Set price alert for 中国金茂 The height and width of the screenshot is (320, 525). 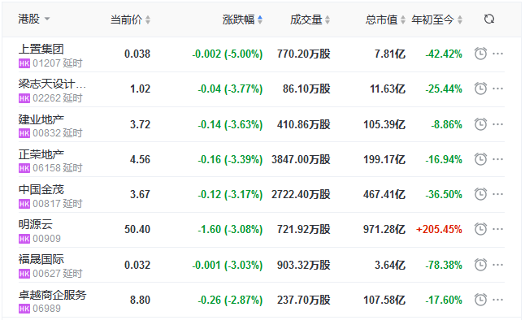(480, 194)
